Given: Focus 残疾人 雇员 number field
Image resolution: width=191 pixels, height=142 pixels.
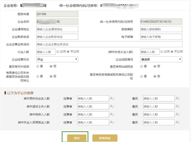Looking at the screenshot, I should [x=159, y=114].
